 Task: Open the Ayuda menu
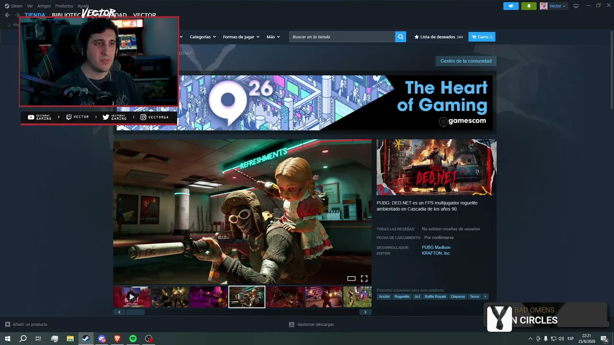click(x=83, y=6)
